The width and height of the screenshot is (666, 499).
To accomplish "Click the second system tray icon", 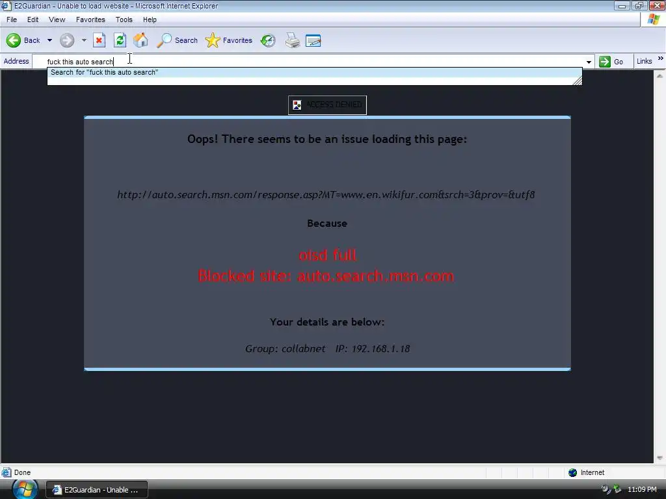I will point(617,489).
